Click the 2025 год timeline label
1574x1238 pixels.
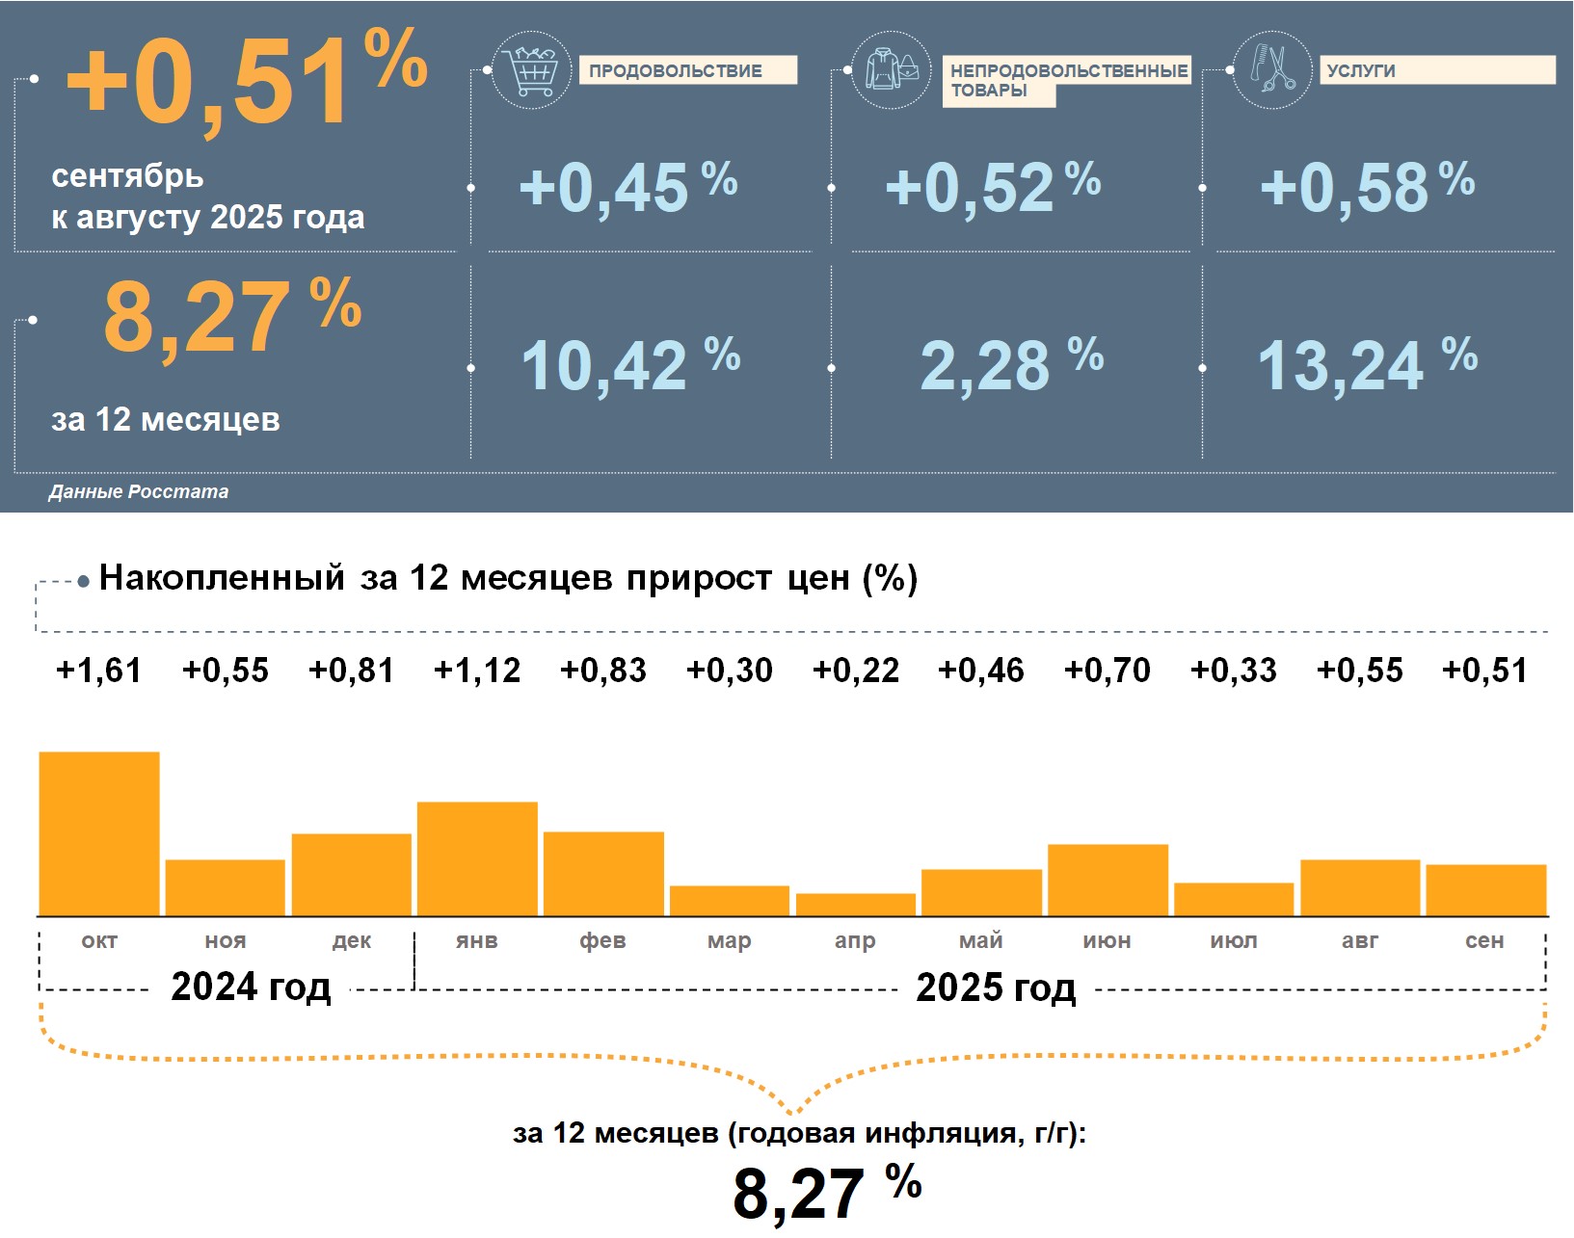[x=995, y=988]
